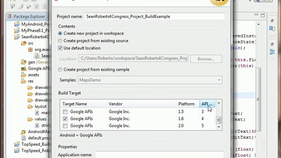This screenshot has height=158, width=281.
Task: Click upper restore icon in right trim
Action: pos(272,21)
